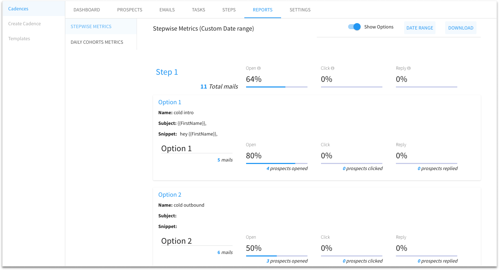
Task: Select the Reports tab
Action: [263, 10]
